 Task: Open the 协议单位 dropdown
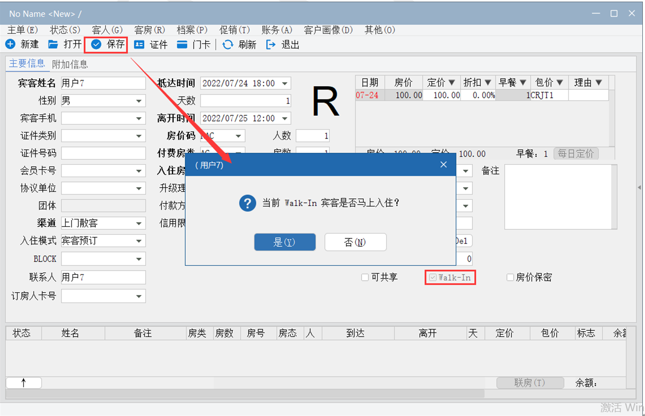click(x=139, y=188)
